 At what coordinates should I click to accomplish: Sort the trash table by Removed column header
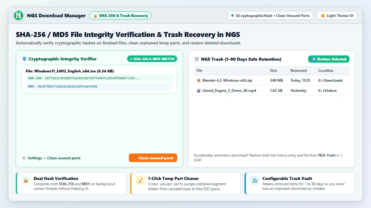298,71
